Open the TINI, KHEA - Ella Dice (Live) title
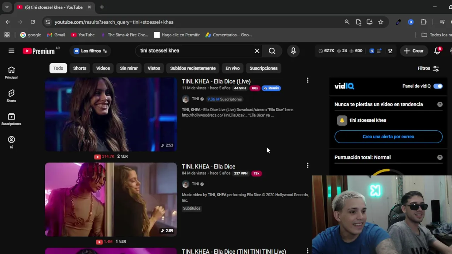452x254 pixels. coord(216,81)
